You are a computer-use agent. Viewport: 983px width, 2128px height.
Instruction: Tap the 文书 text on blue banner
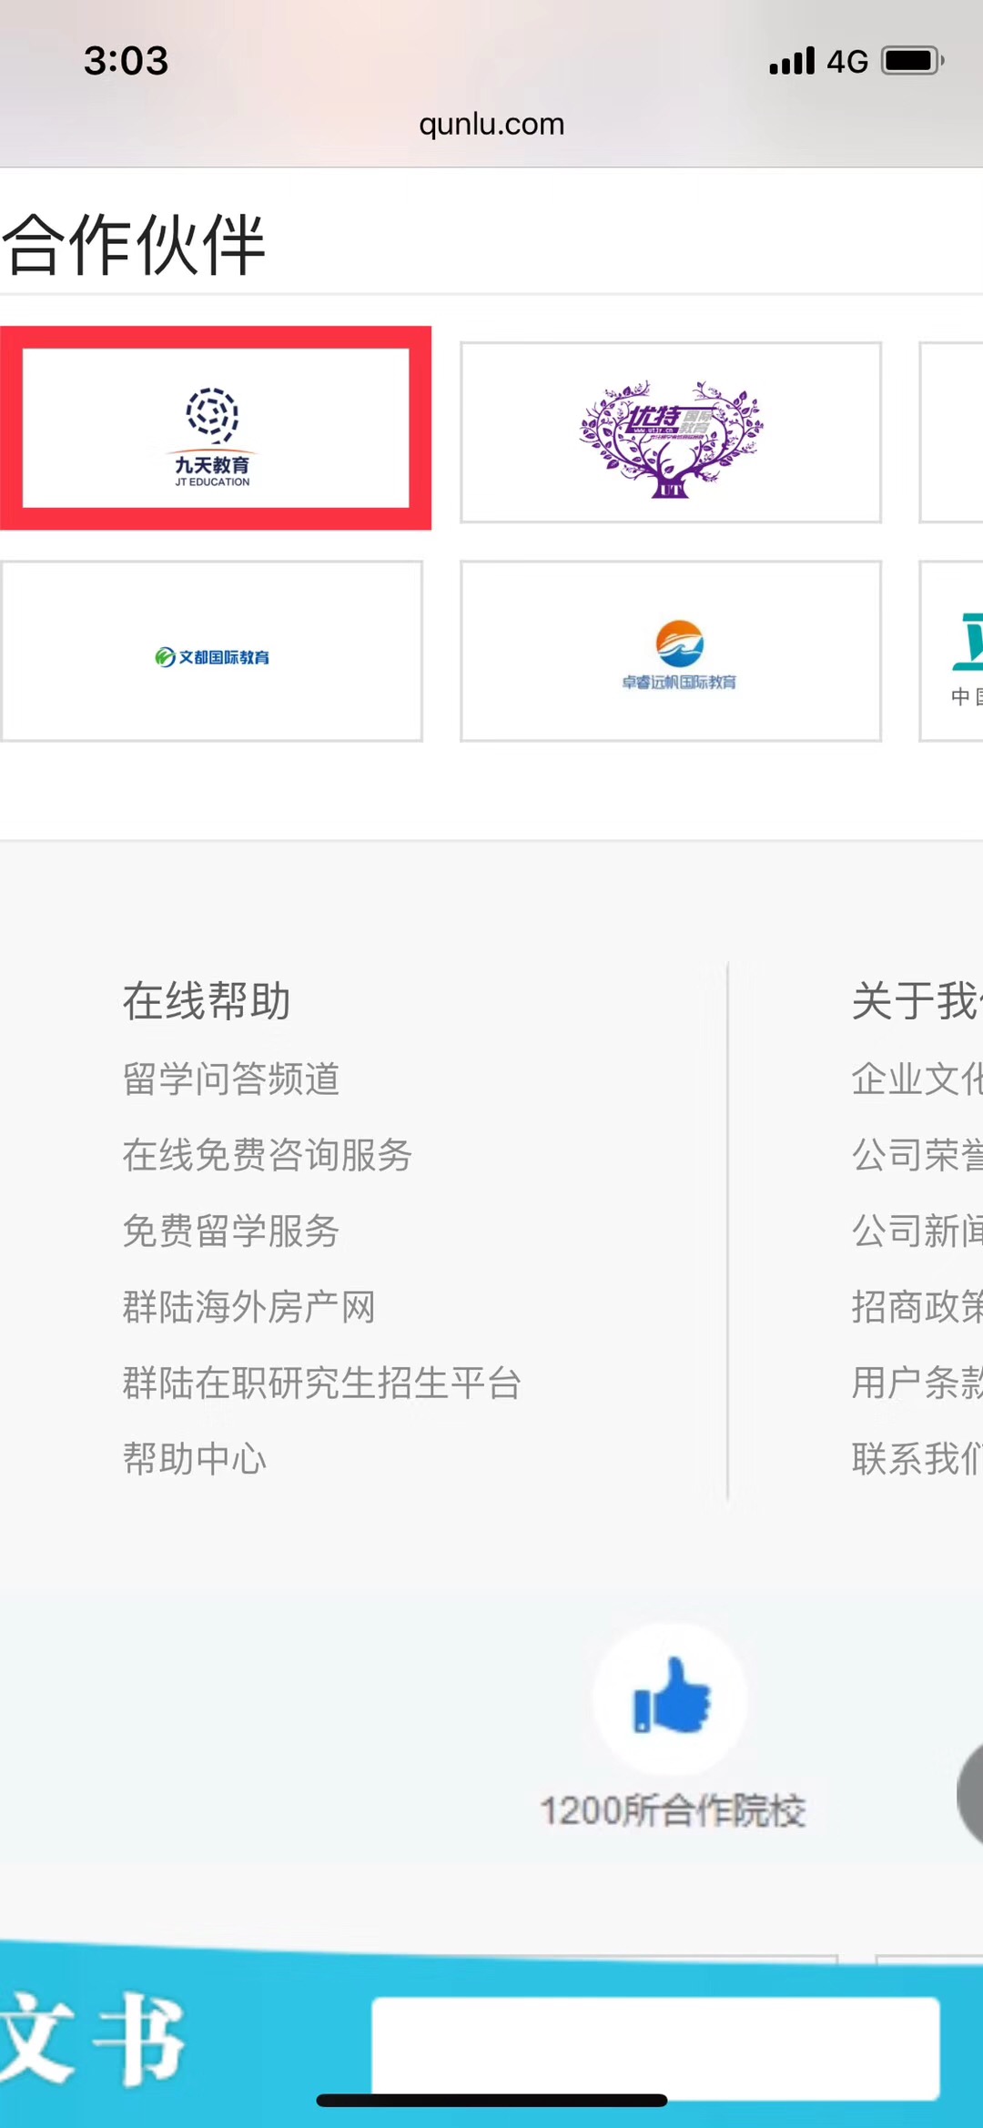coord(92,2040)
